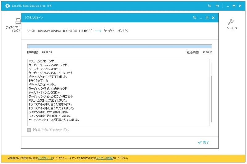
Task: Click the log list scrollbar thumb
Action: click(211, 99)
